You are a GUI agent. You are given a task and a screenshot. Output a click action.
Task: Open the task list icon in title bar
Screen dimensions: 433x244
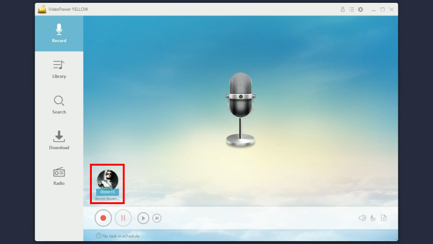[351, 9]
